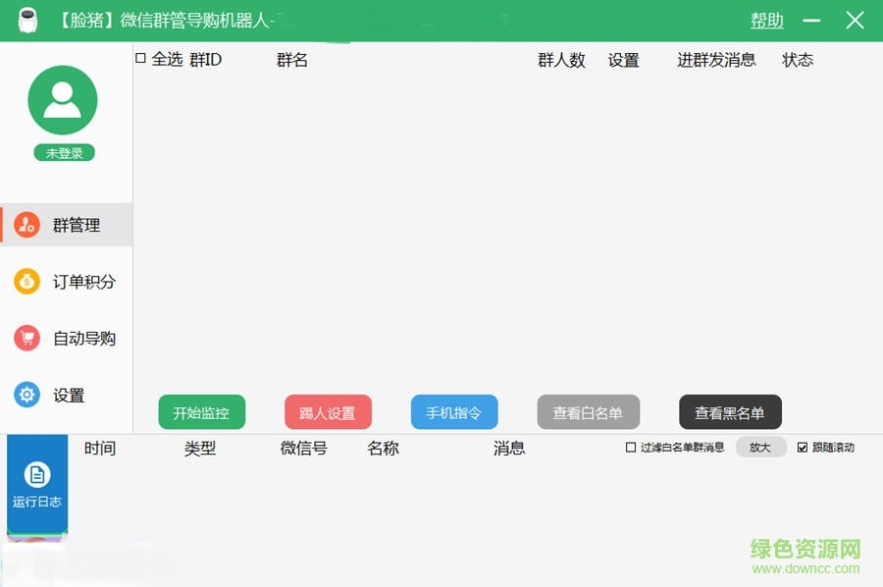Click the 放大 enlarge control
The height and width of the screenshot is (587, 883).
761,448
